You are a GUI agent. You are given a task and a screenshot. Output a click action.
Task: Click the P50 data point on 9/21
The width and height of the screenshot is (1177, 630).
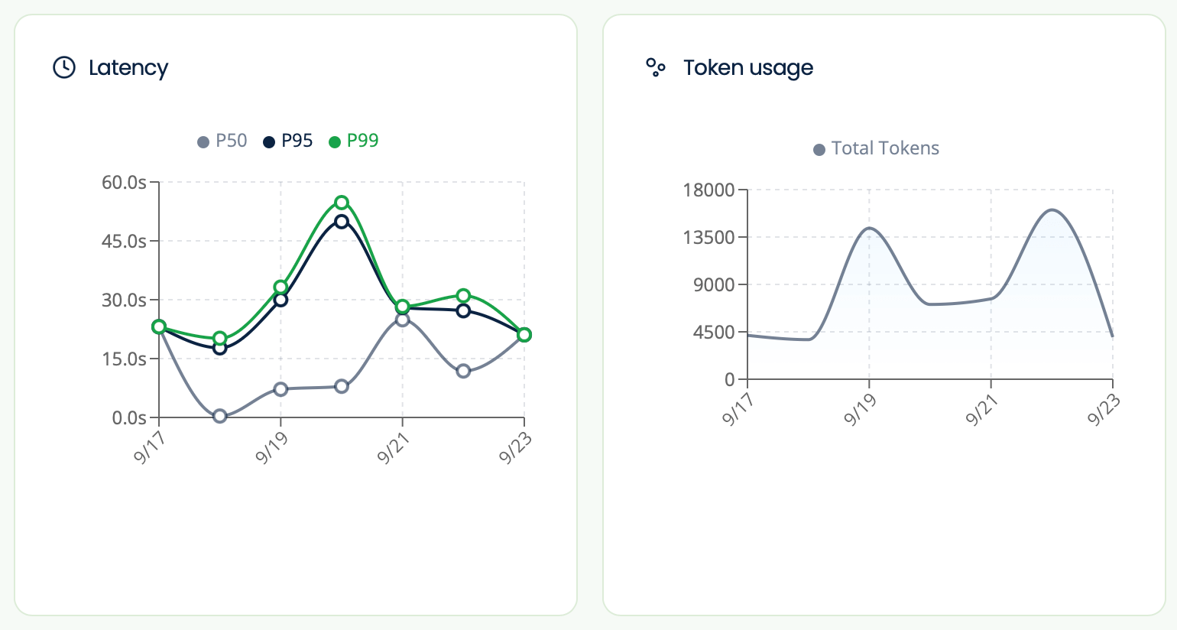(403, 319)
